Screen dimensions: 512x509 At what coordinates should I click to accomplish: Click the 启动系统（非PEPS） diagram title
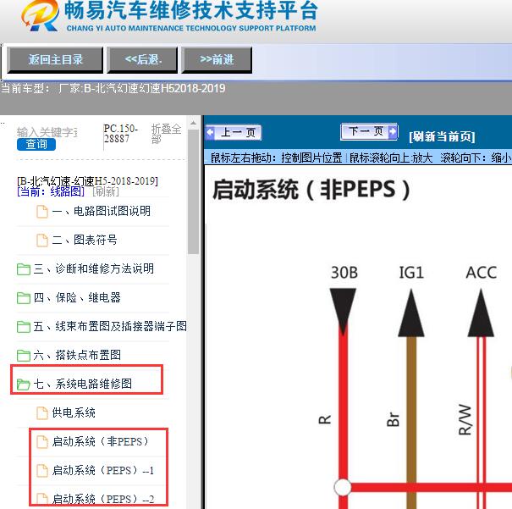click(311, 189)
